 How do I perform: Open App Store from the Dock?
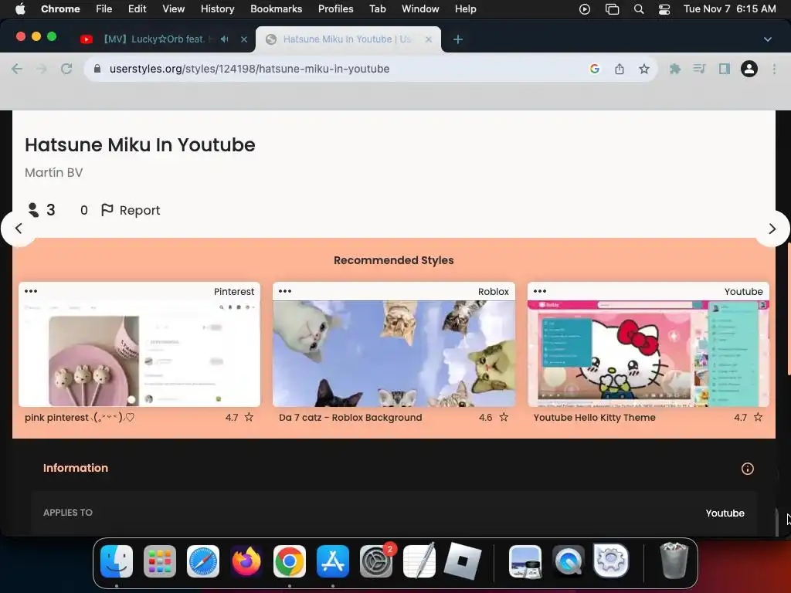point(333,561)
